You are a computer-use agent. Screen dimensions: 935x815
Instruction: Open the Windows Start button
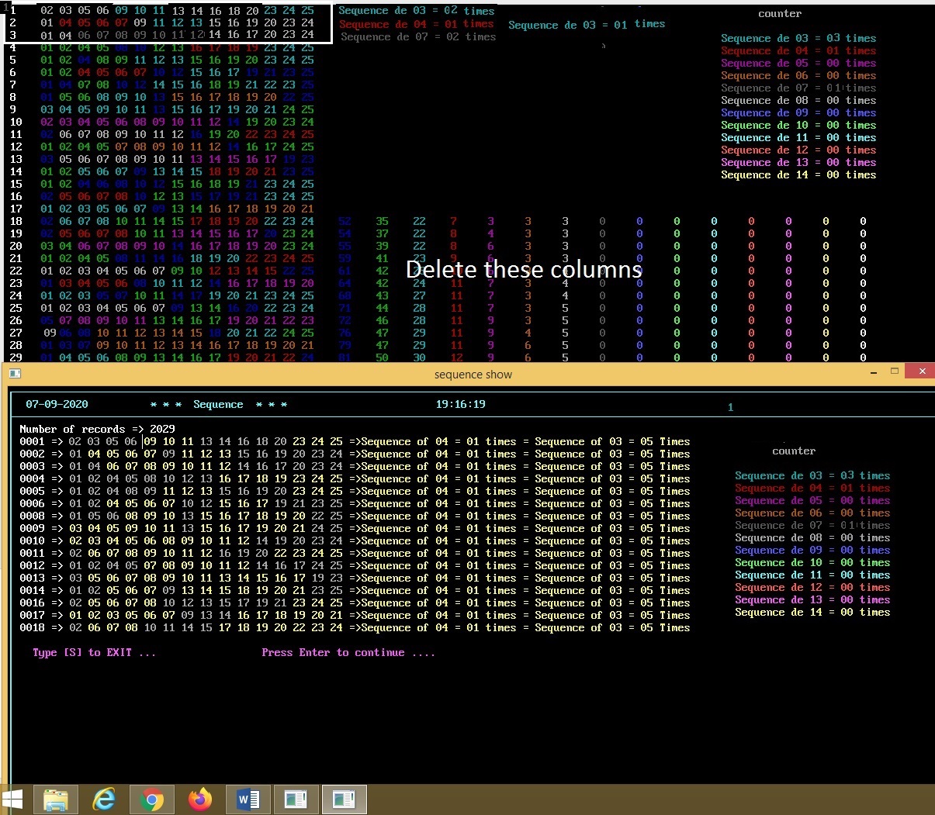pyautogui.click(x=12, y=799)
